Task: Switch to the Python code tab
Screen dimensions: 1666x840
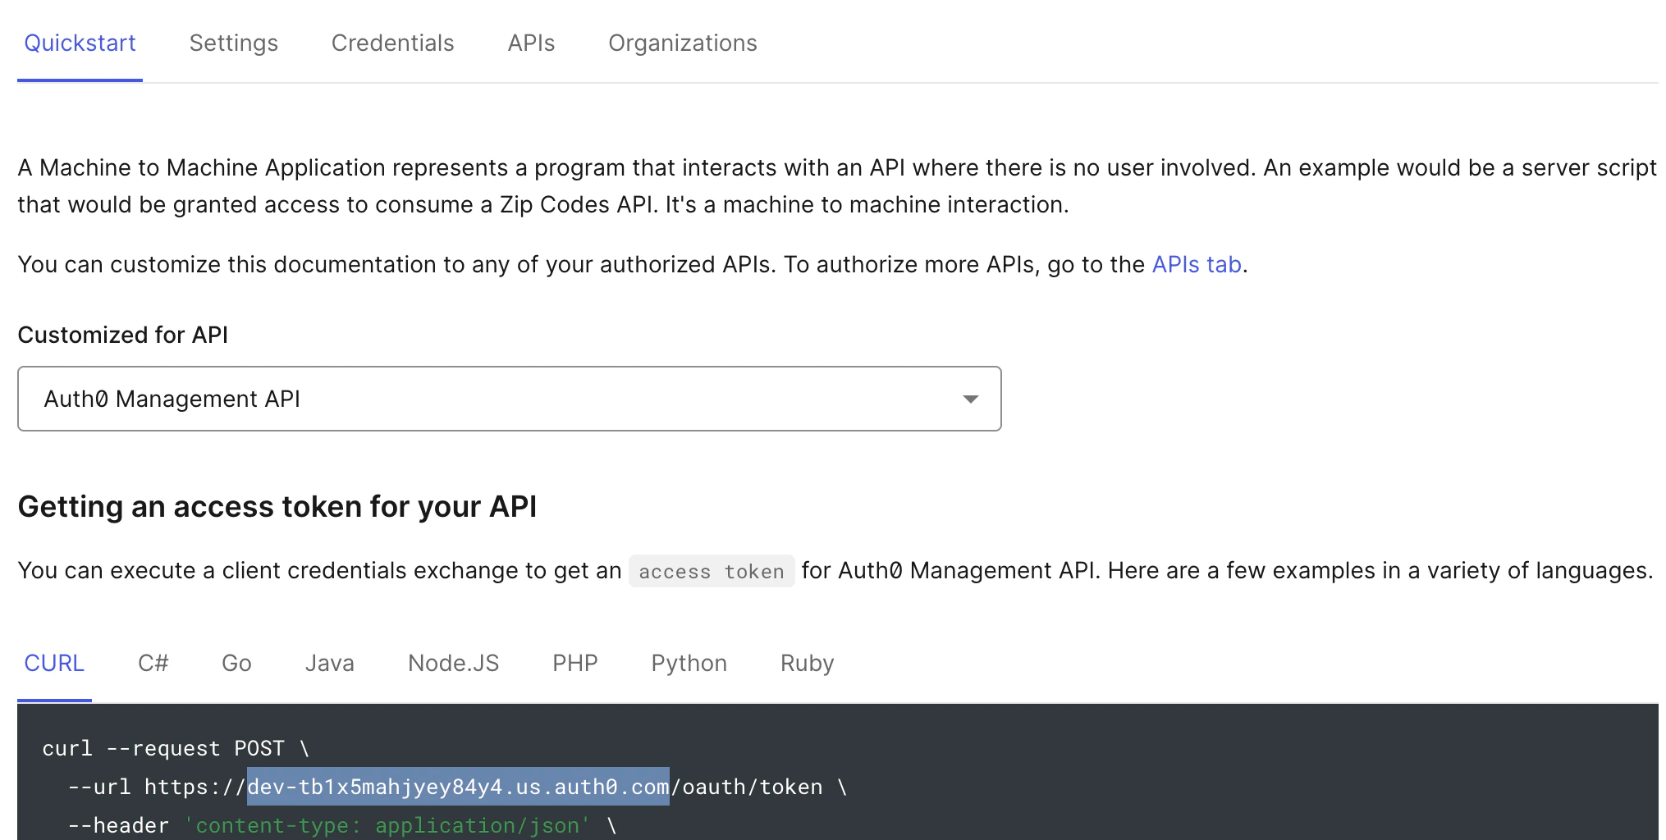Action: point(689,664)
